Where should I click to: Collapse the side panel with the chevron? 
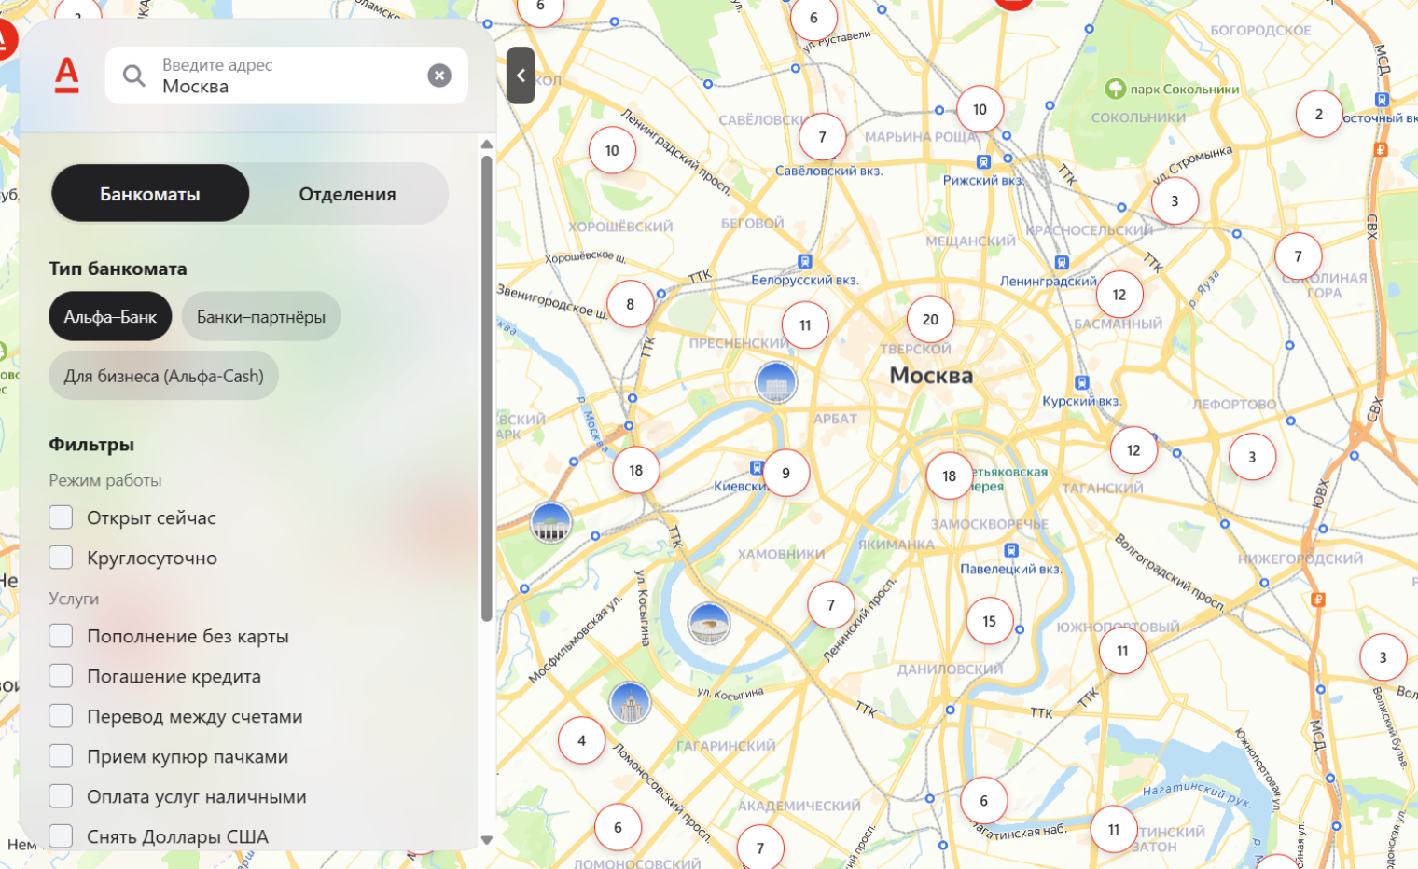521,76
